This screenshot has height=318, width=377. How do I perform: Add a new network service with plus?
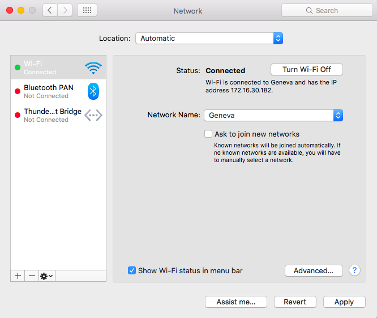(18, 275)
